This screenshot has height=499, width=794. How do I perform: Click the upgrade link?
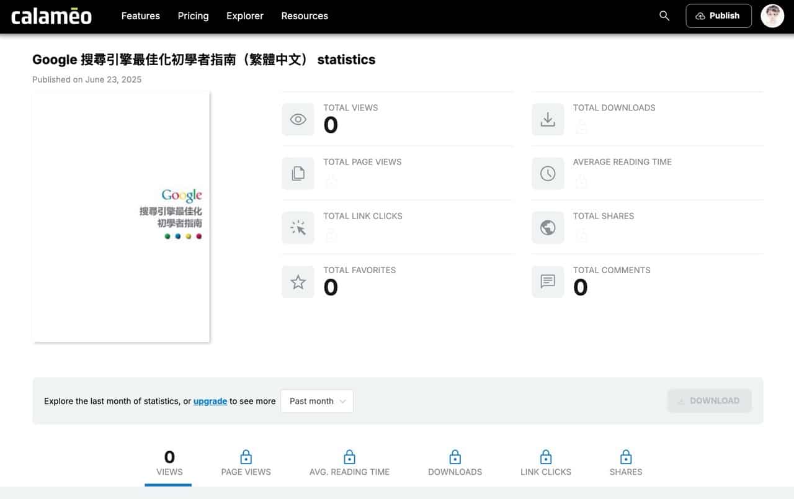coord(210,401)
